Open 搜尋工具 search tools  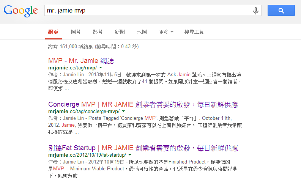[194, 32]
